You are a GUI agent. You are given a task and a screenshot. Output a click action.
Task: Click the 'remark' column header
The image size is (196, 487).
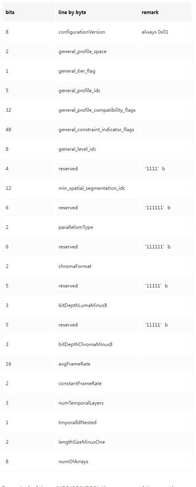click(x=150, y=12)
